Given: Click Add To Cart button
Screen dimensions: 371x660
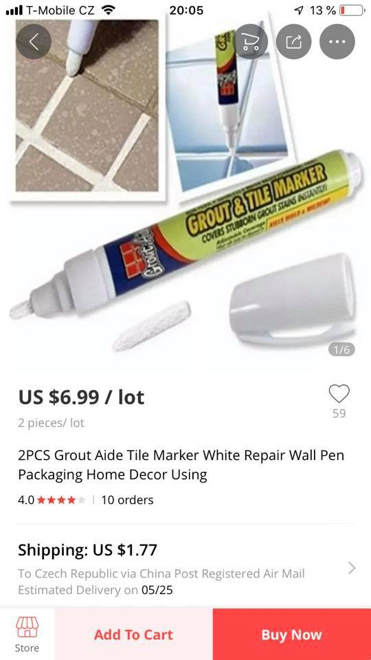Looking at the screenshot, I should coord(134,635).
